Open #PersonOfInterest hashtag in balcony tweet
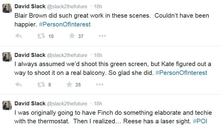 (181, 73)
